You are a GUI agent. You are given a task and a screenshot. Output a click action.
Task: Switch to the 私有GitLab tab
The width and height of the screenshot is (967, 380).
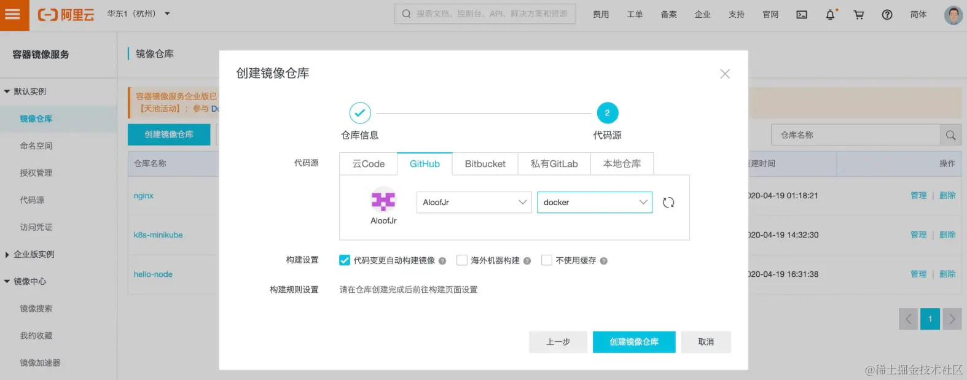pyautogui.click(x=554, y=164)
